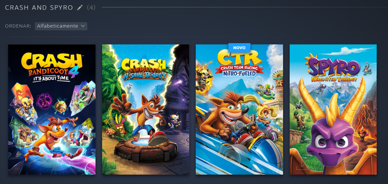Open the Crash Bandicoot N. Sane Trilogy cover
The image size is (388, 184).
coord(145,110)
